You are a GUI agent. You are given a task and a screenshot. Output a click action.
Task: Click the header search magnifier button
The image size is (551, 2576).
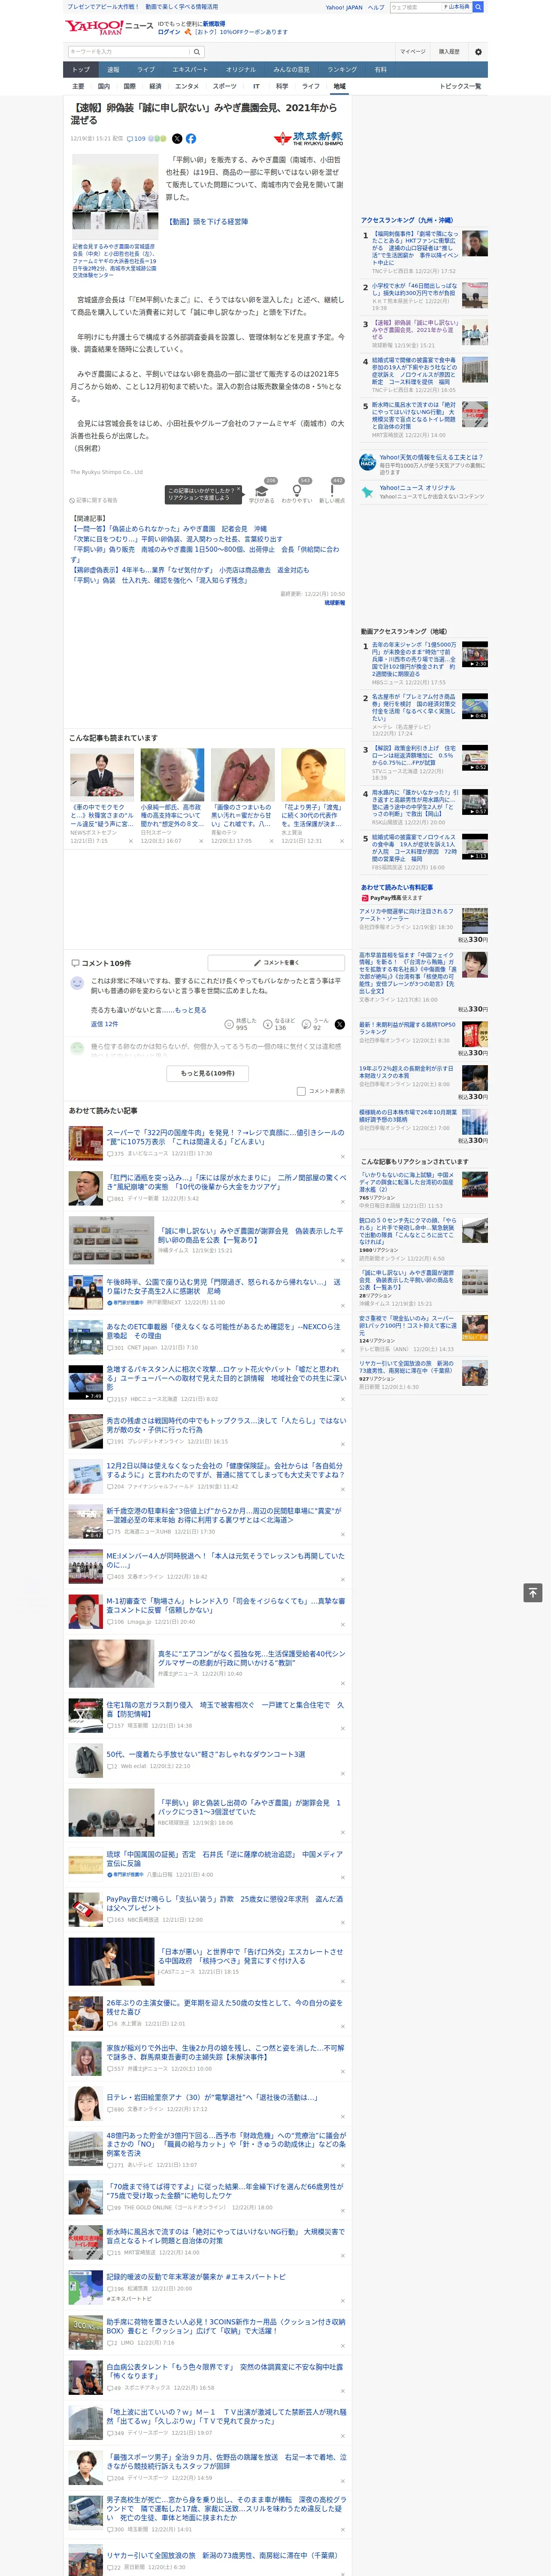[478, 7]
